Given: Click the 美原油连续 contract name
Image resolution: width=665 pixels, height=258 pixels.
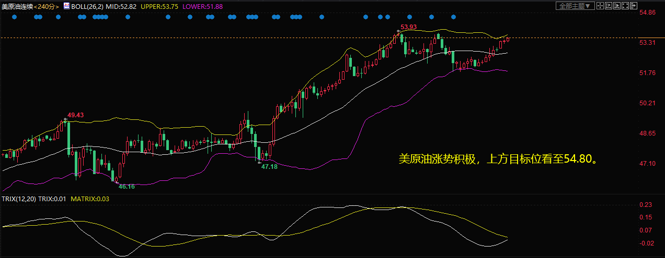Looking at the screenshot, I should (17, 6).
